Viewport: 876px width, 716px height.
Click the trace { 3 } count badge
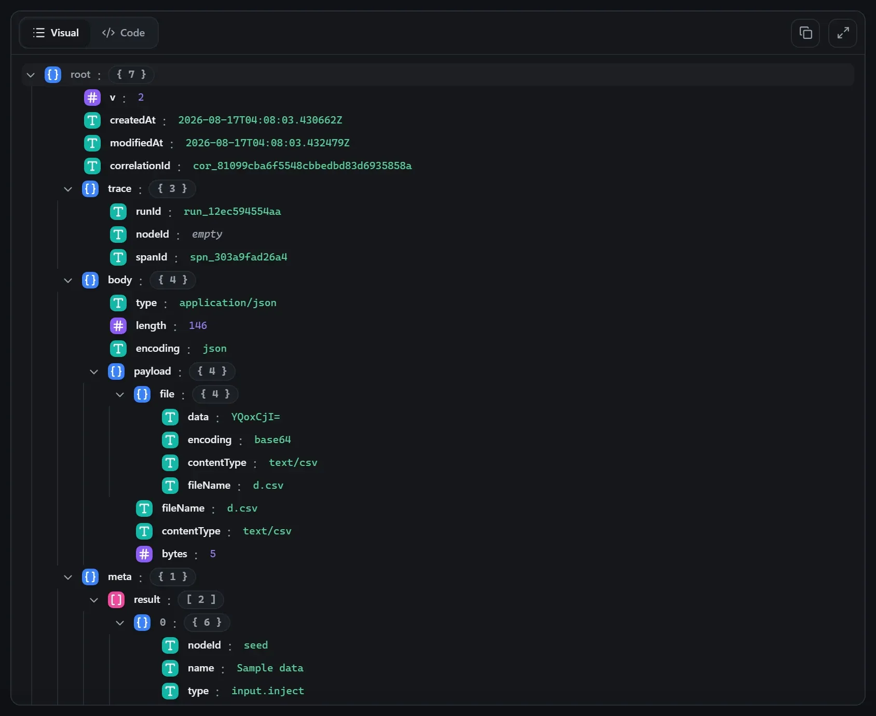172,189
